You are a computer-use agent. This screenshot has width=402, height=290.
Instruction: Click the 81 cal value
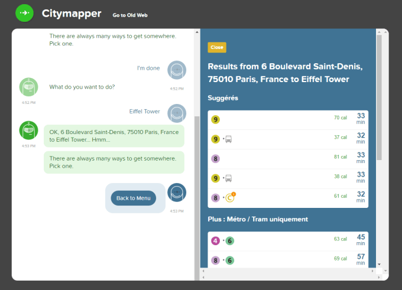click(341, 157)
